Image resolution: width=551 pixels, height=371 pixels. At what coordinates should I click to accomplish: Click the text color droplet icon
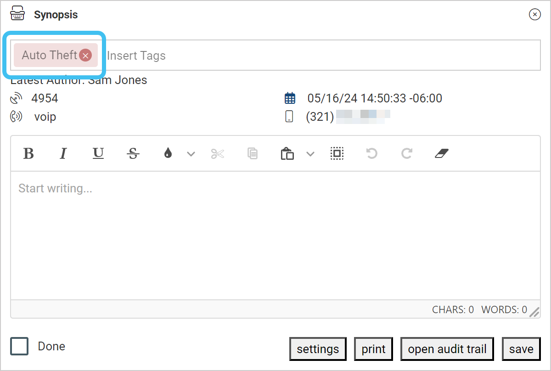click(168, 153)
